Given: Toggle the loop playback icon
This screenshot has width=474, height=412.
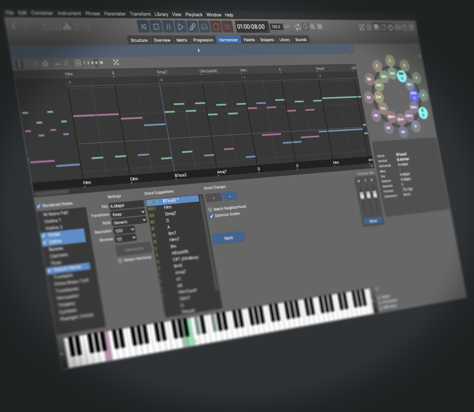Looking at the screenshot, I should [x=298, y=27].
